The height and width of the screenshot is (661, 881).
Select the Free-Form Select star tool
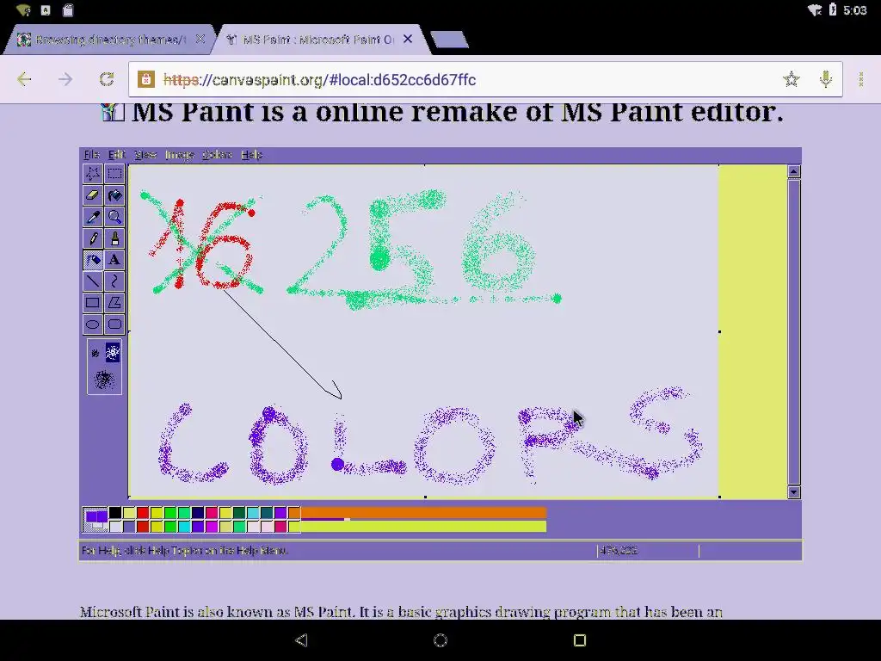pyautogui.click(x=93, y=174)
